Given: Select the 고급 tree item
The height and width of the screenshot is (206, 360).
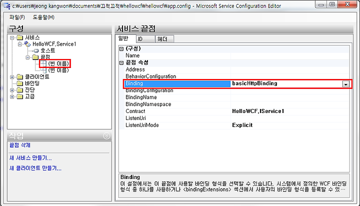Looking at the screenshot, I should click(x=30, y=96).
